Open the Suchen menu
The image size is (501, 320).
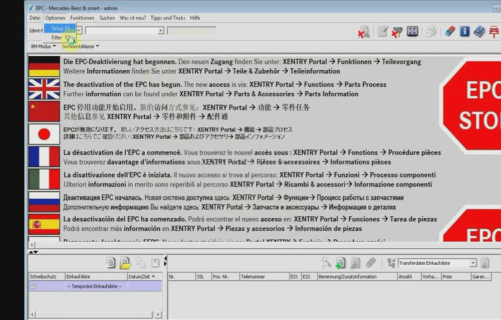pos(107,18)
